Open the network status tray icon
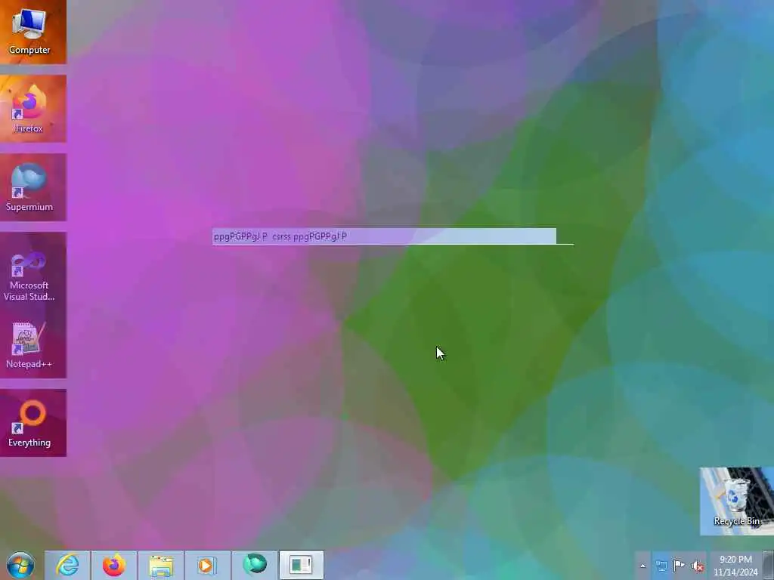774x580 pixels. point(661,566)
